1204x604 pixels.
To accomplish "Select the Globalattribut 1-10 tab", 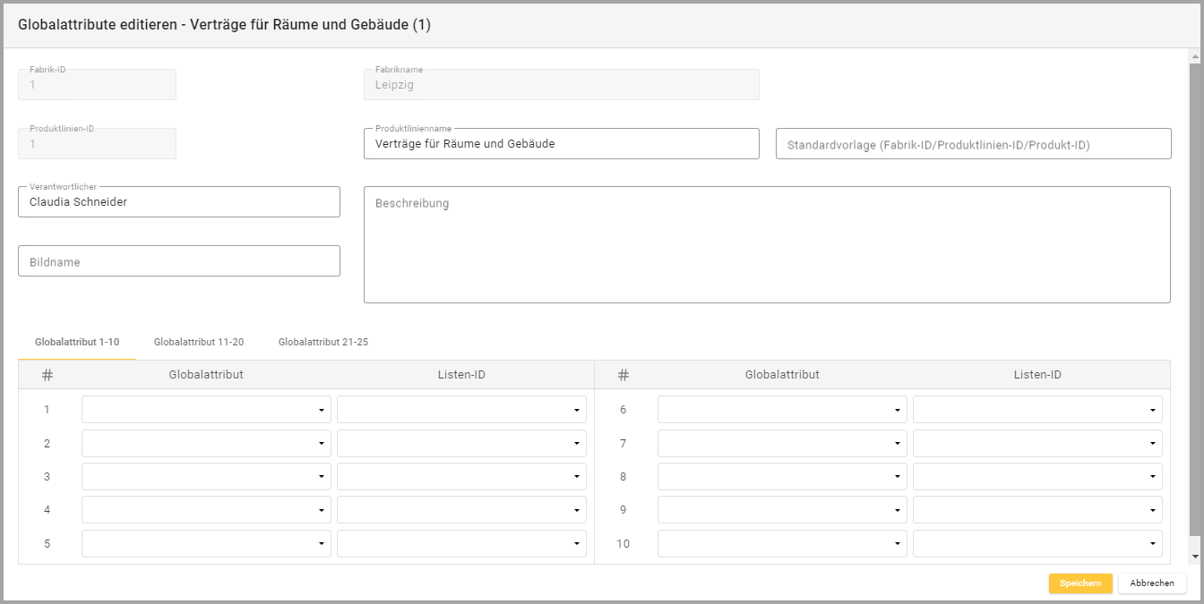I will [x=77, y=342].
